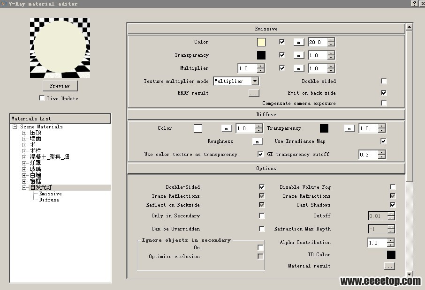
Task: Click Alpha Contribution value field
Action: click(377, 243)
